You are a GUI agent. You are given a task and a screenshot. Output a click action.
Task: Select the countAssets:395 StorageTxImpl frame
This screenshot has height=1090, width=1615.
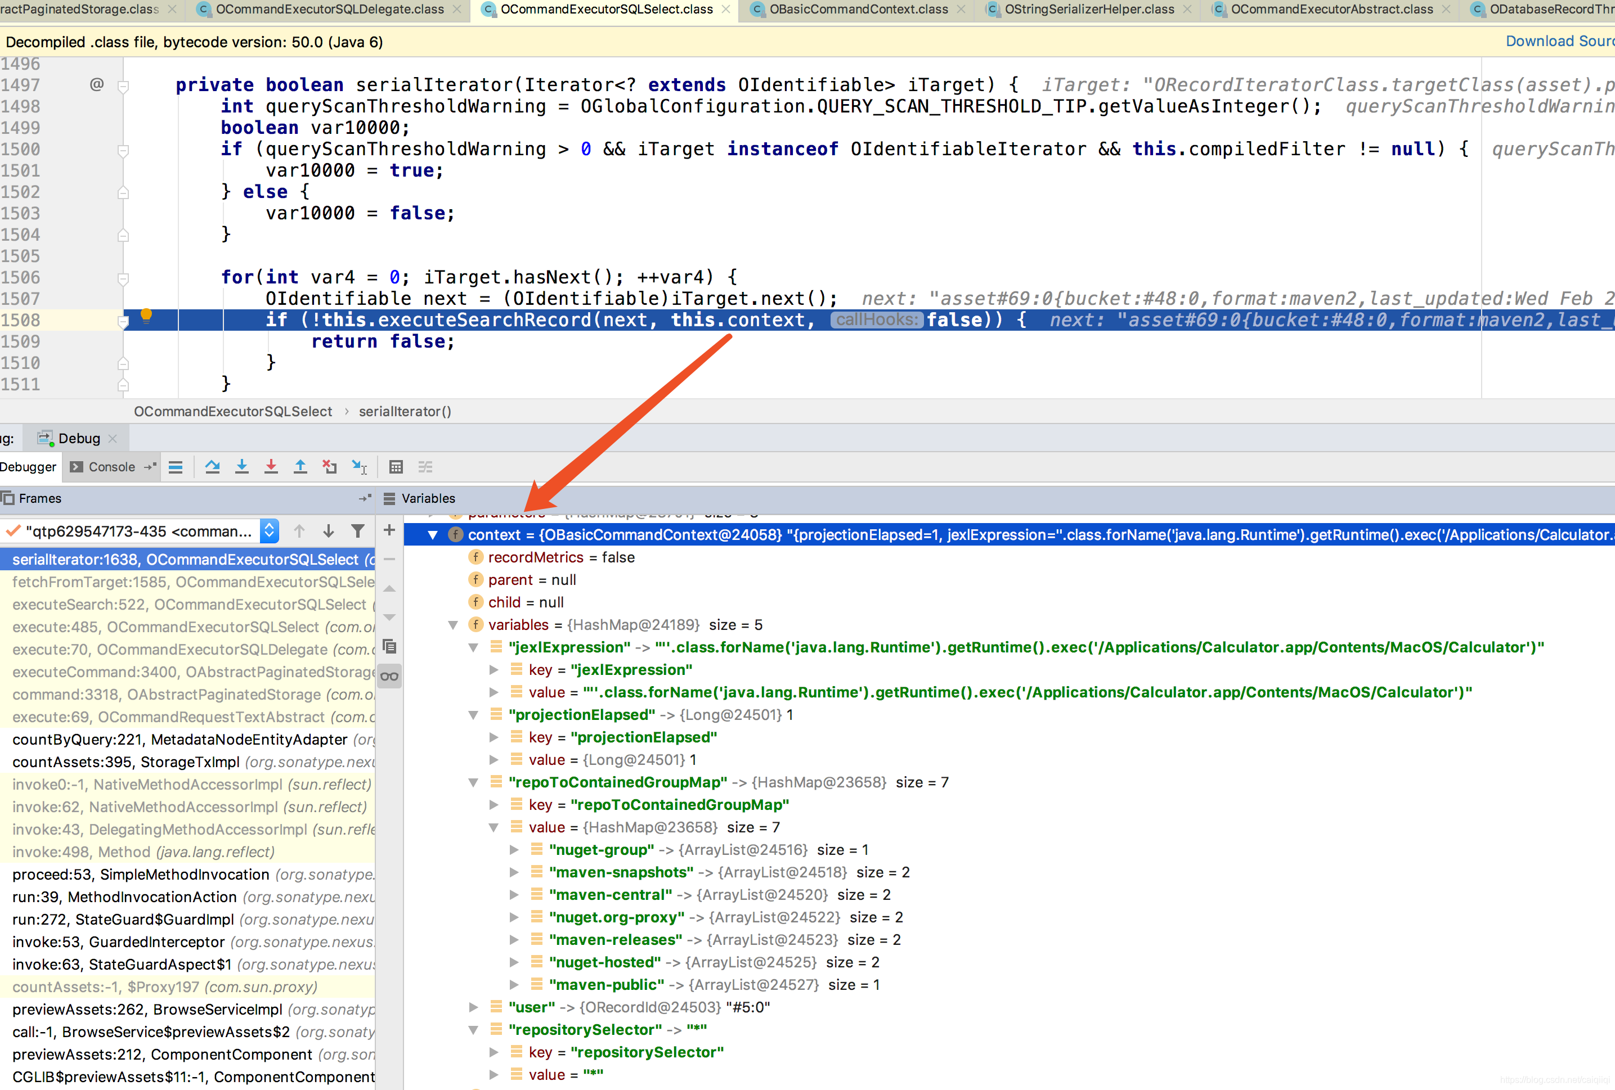click(187, 762)
